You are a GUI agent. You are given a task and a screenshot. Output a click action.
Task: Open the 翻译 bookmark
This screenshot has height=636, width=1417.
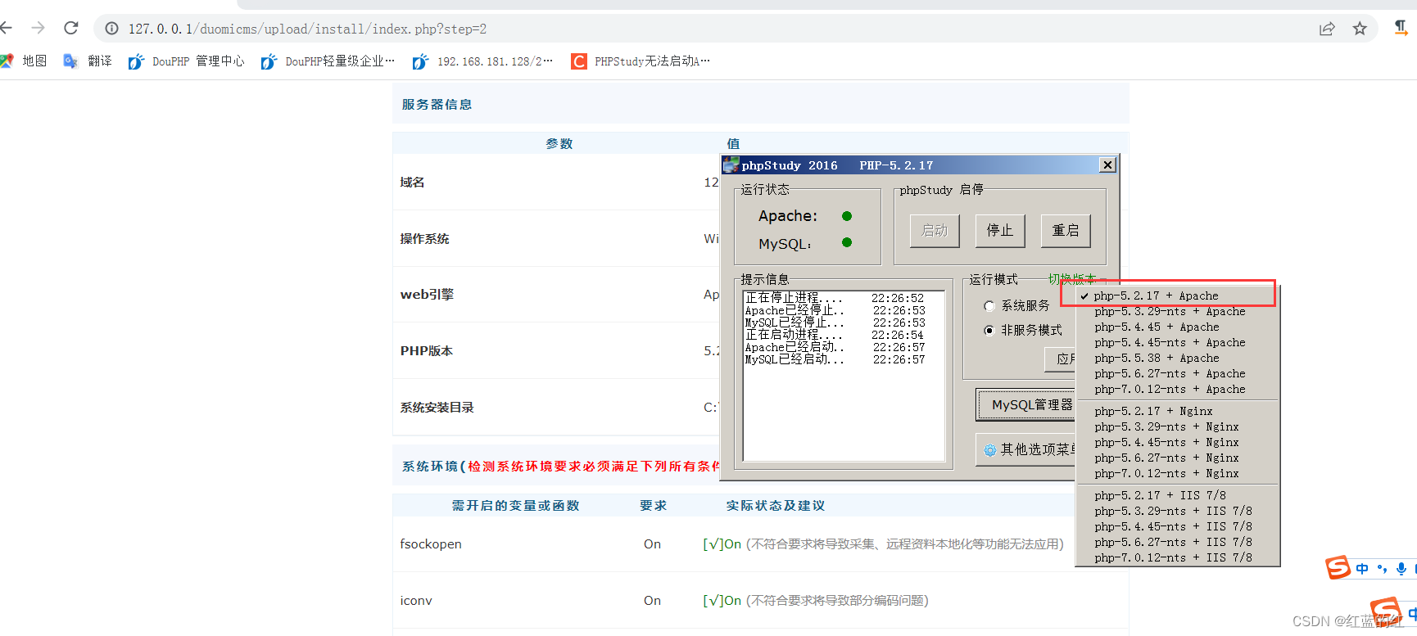click(88, 61)
